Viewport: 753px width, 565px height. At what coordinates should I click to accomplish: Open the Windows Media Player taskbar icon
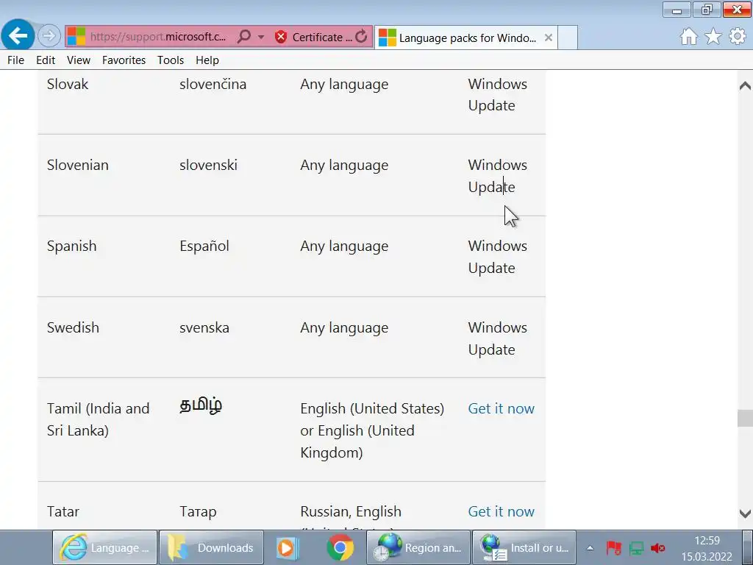click(x=288, y=547)
